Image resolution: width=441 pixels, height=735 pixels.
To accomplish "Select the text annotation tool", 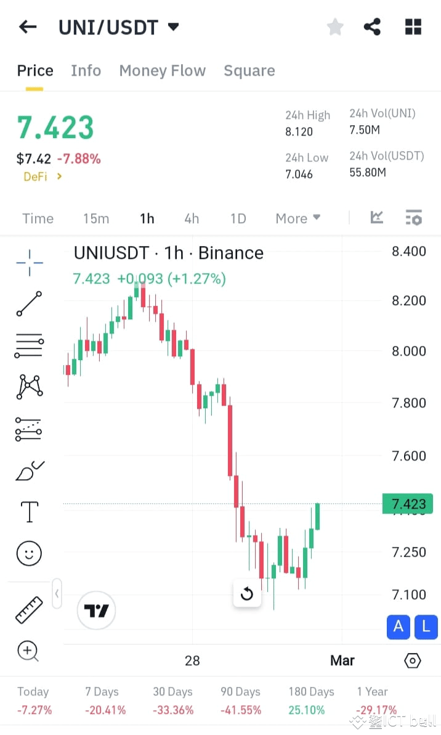I will tap(28, 512).
